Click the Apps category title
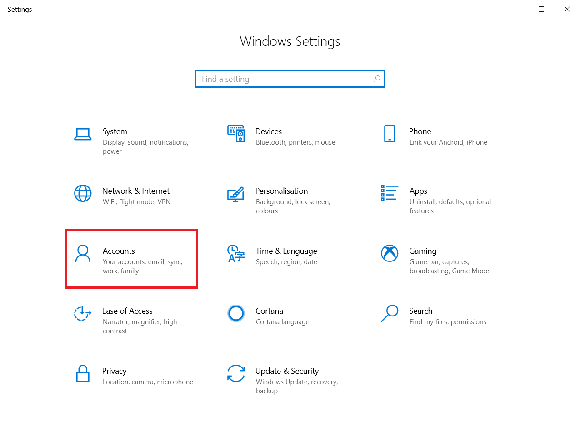Viewport: 580px width, 447px height. [418, 191]
